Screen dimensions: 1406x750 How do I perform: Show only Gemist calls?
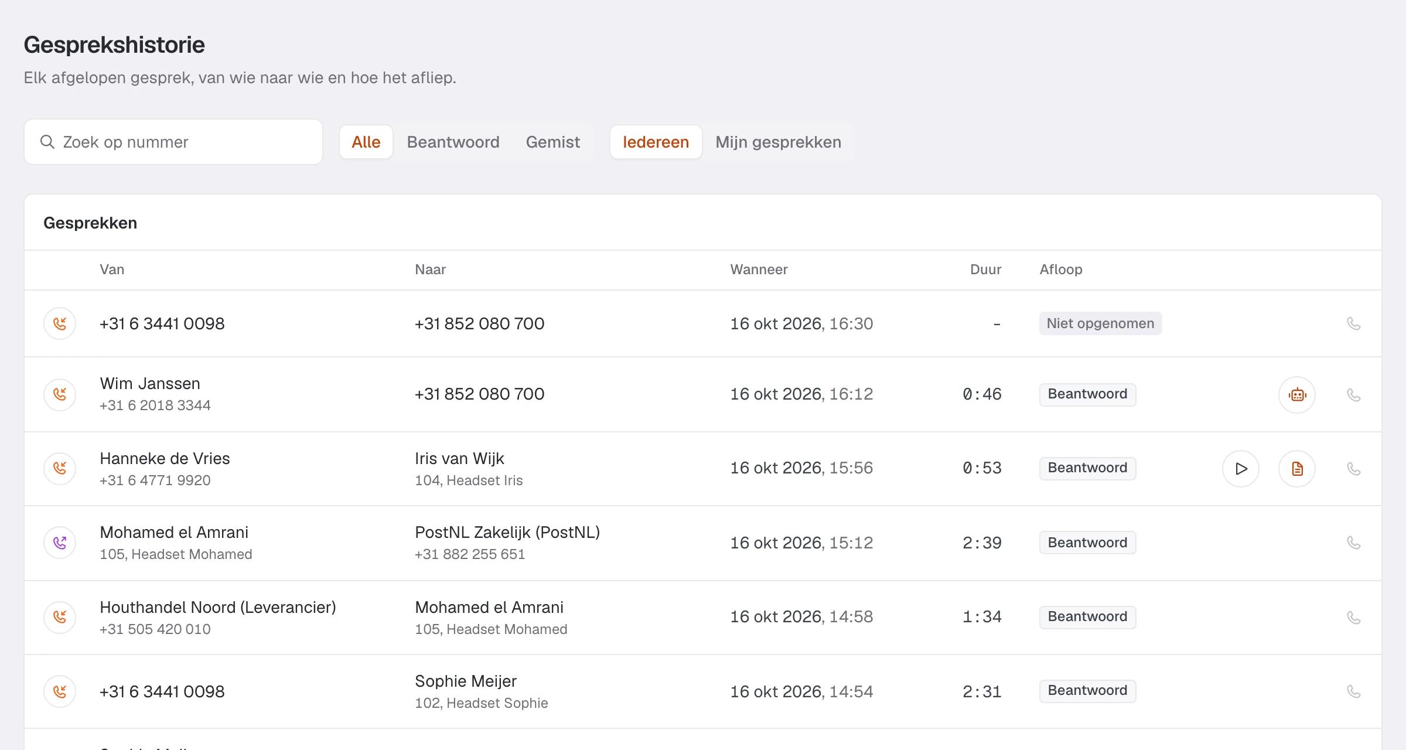coord(553,142)
